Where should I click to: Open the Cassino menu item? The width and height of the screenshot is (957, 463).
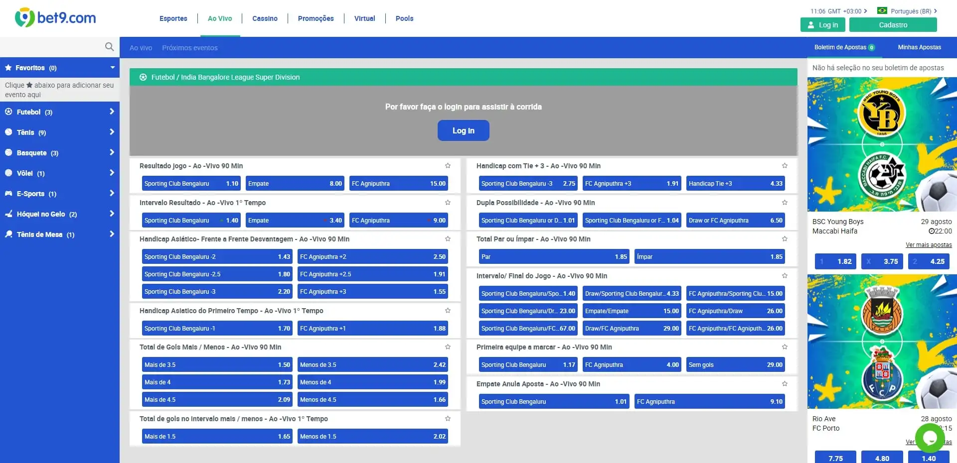coord(265,18)
